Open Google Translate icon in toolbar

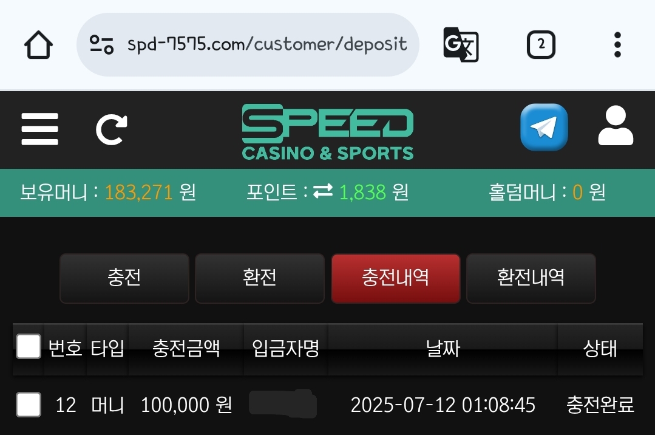[x=461, y=44]
